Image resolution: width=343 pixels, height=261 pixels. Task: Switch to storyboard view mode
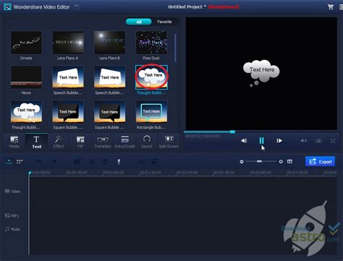tap(20, 161)
